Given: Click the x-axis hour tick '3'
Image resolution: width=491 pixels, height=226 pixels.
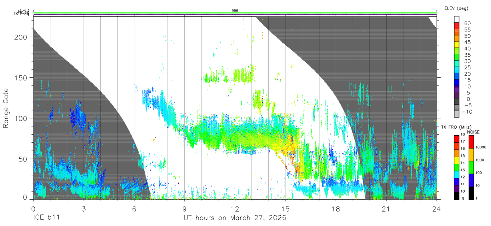Looking at the screenshot, I should [x=84, y=209].
